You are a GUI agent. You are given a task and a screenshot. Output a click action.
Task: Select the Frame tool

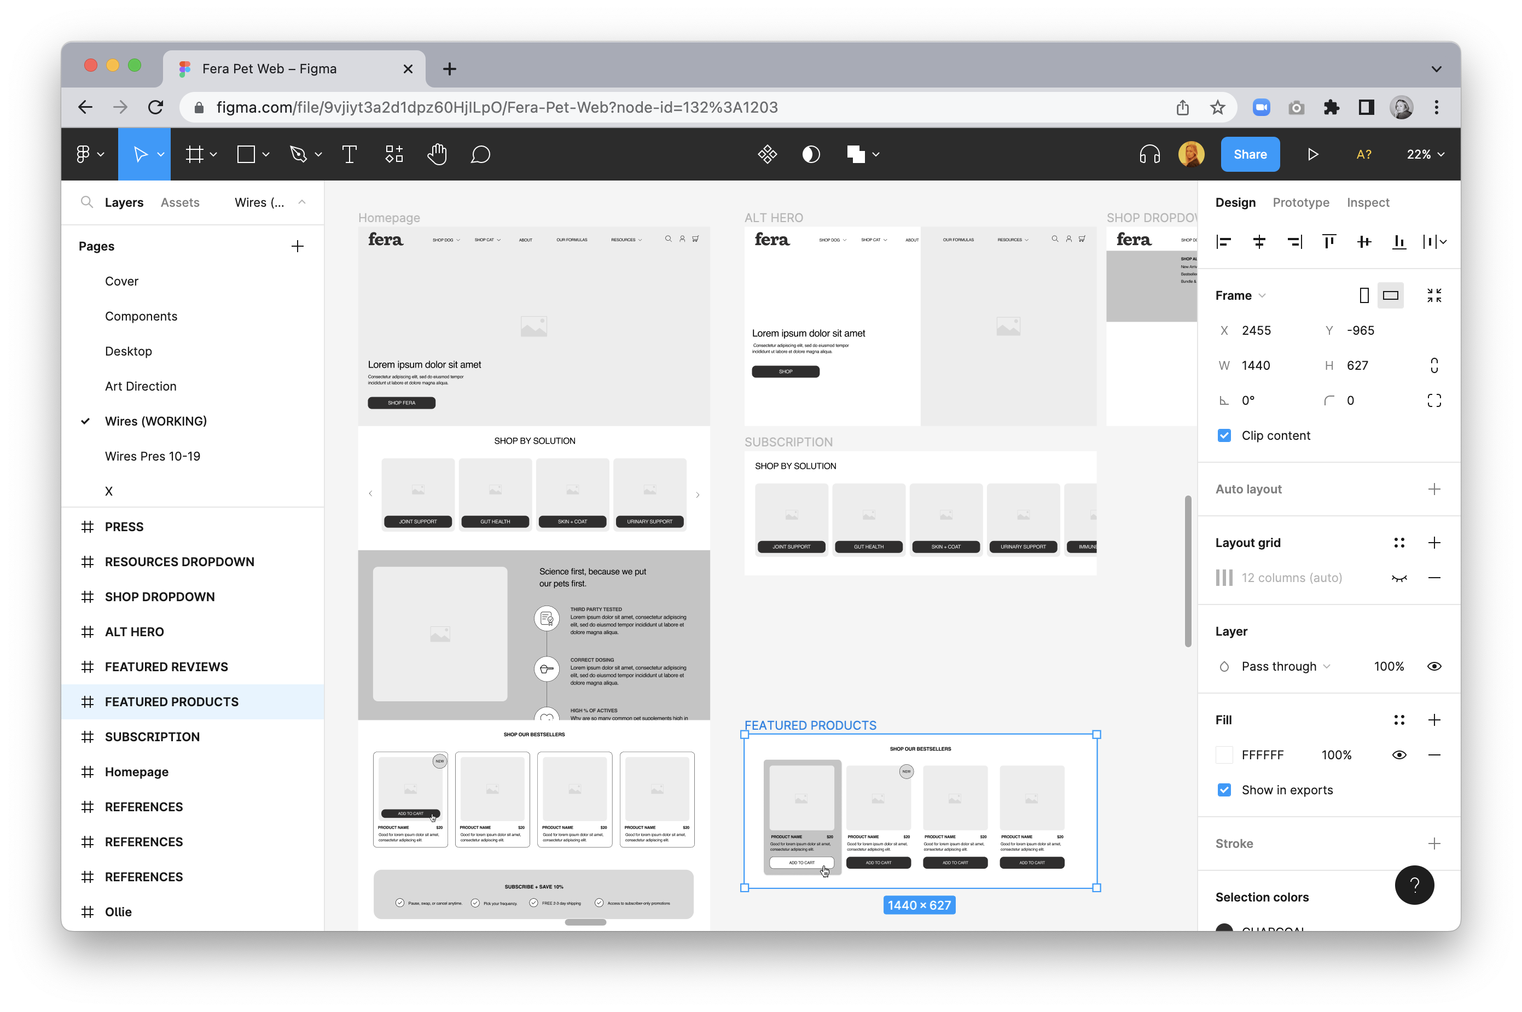click(194, 154)
